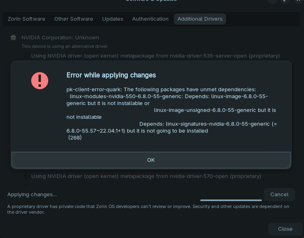Maximize the Software & Updates window

(285, 0)
